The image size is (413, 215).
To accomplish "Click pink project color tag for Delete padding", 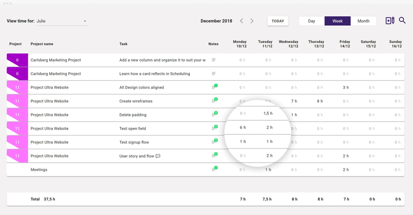I will coord(17,115).
